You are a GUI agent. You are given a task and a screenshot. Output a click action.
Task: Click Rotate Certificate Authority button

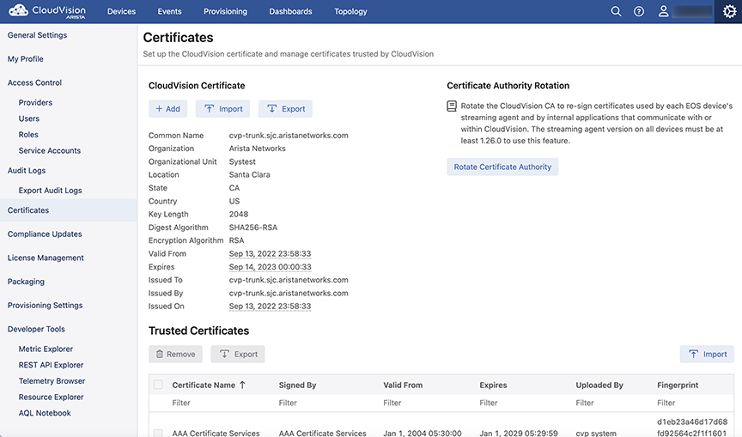(x=502, y=167)
